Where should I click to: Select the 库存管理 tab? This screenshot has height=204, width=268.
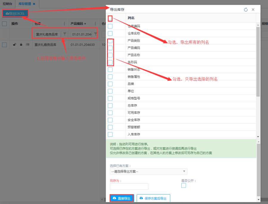click(25, 4)
